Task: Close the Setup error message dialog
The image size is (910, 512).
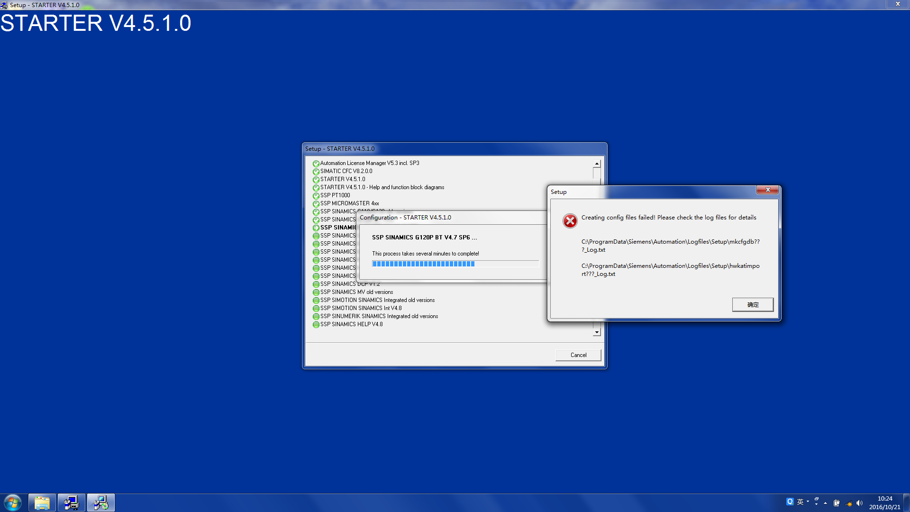Action: [767, 190]
